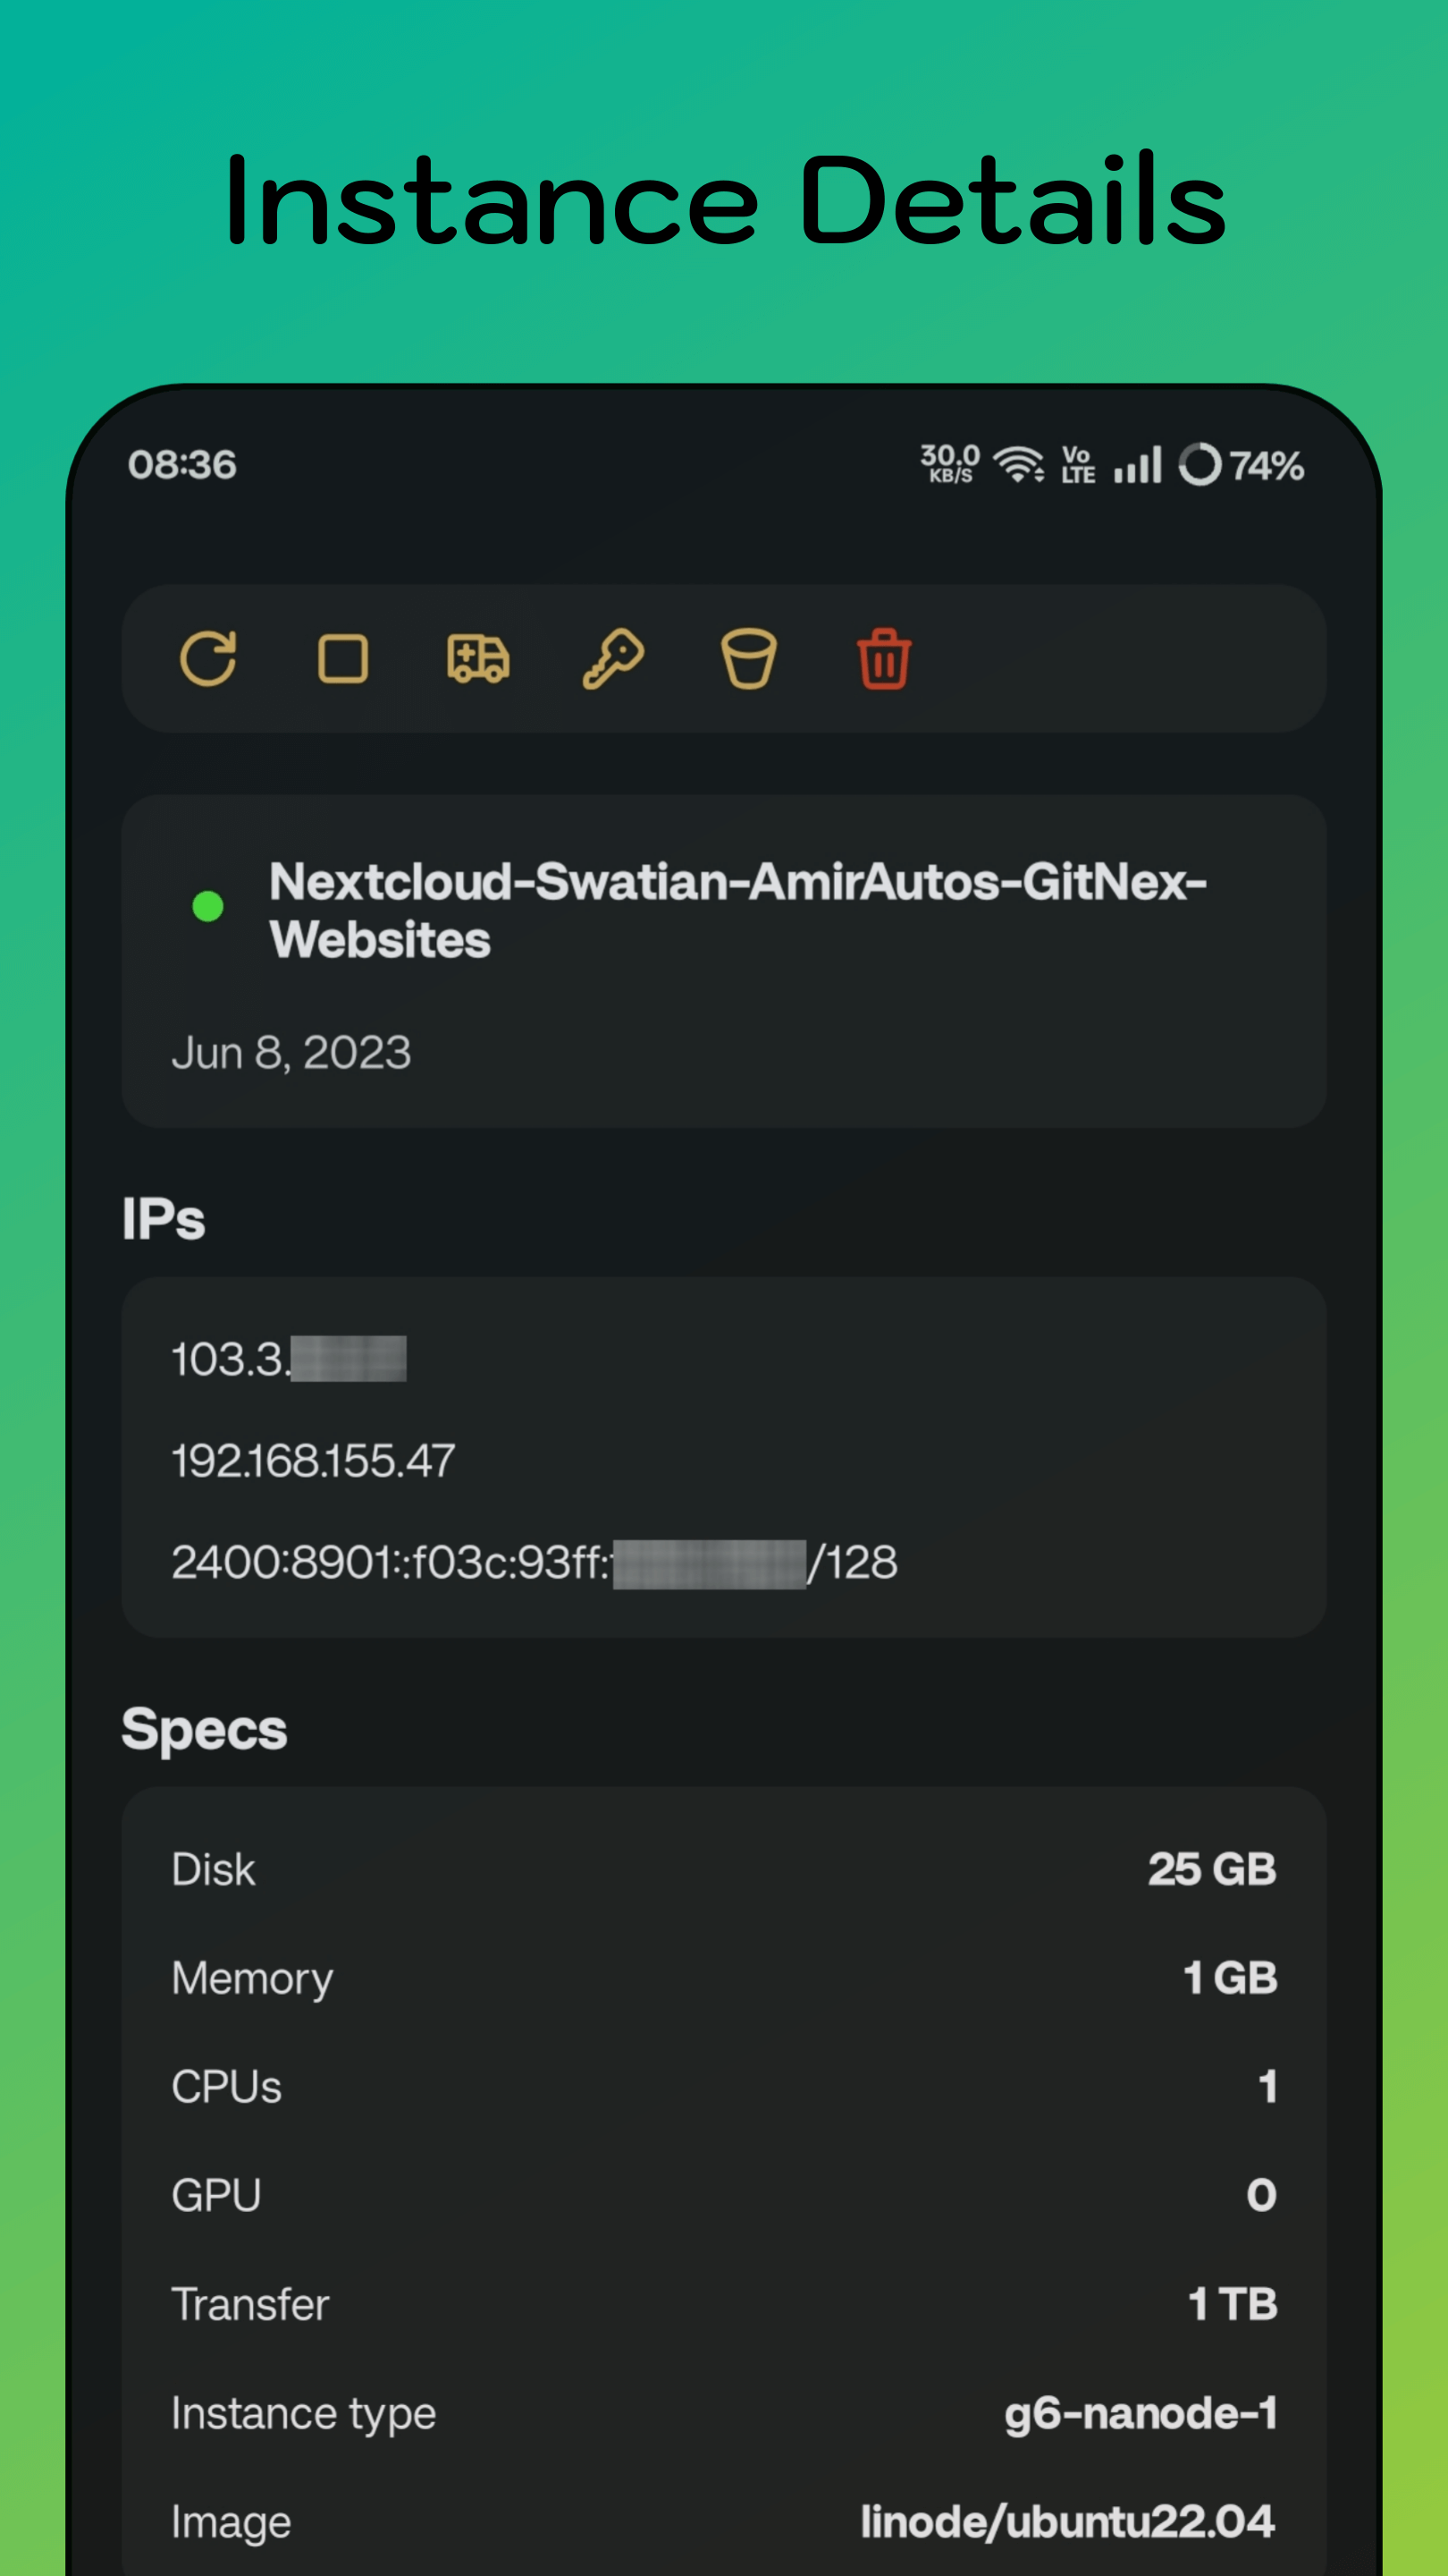Tap the public IP starting with 103.3

point(289,1359)
